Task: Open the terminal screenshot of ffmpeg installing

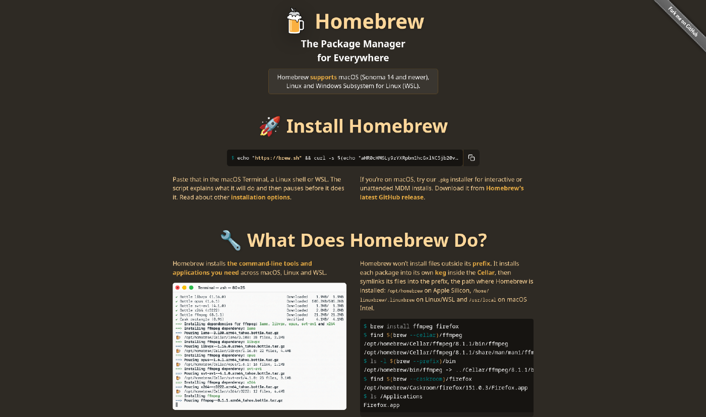Action: [x=259, y=346]
